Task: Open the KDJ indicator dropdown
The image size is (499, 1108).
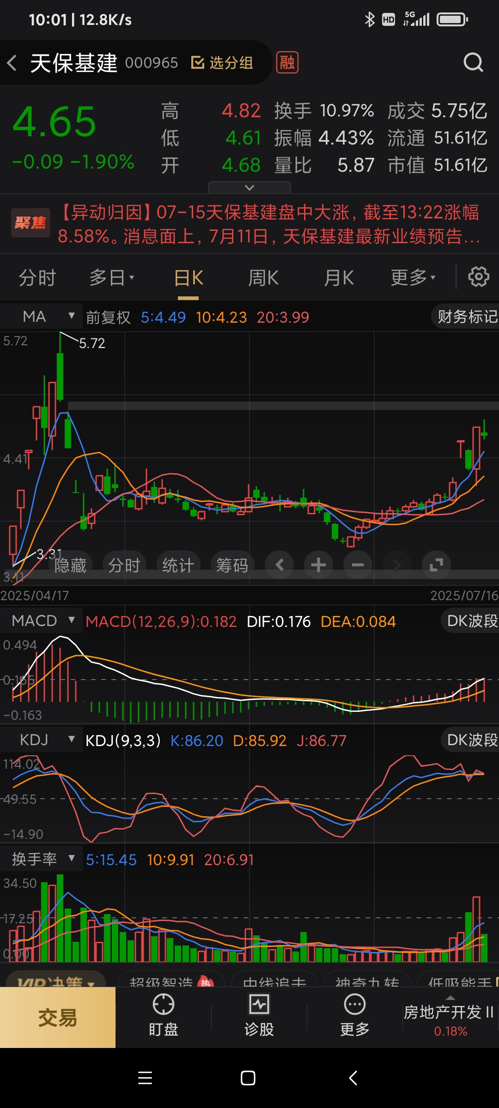Action: pos(42,740)
